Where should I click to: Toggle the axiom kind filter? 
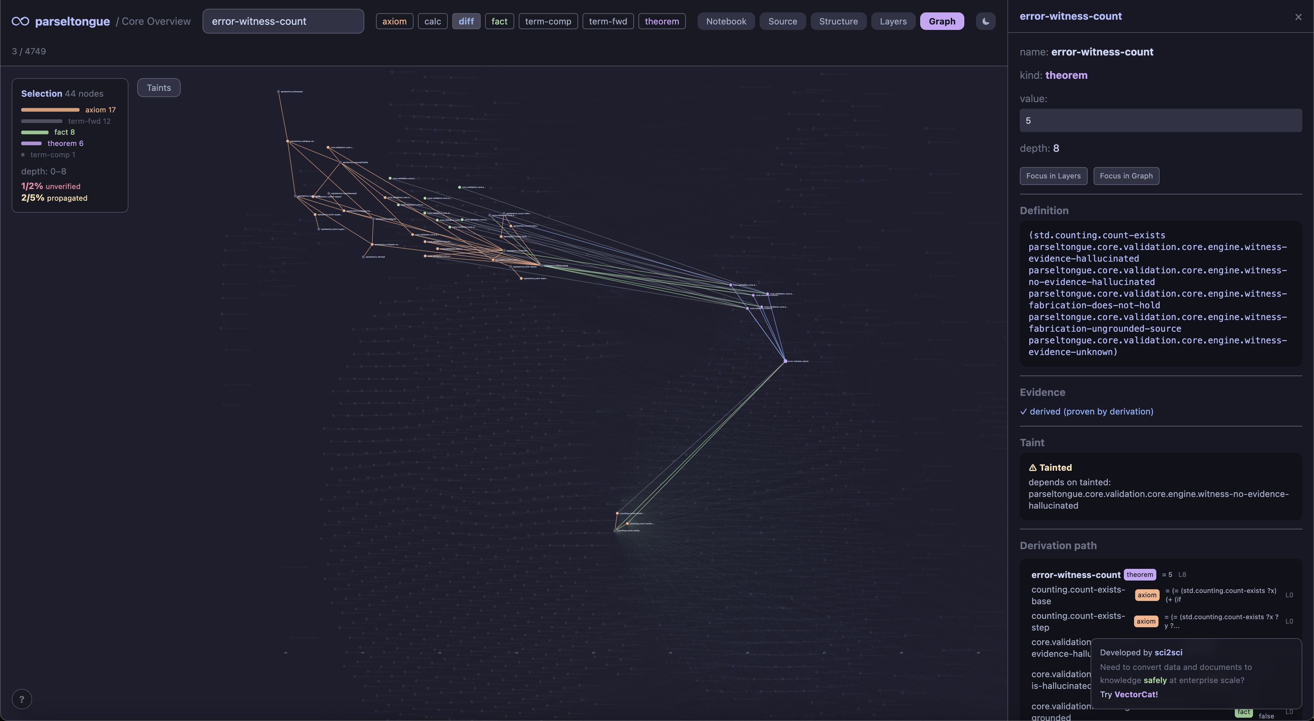point(394,22)
